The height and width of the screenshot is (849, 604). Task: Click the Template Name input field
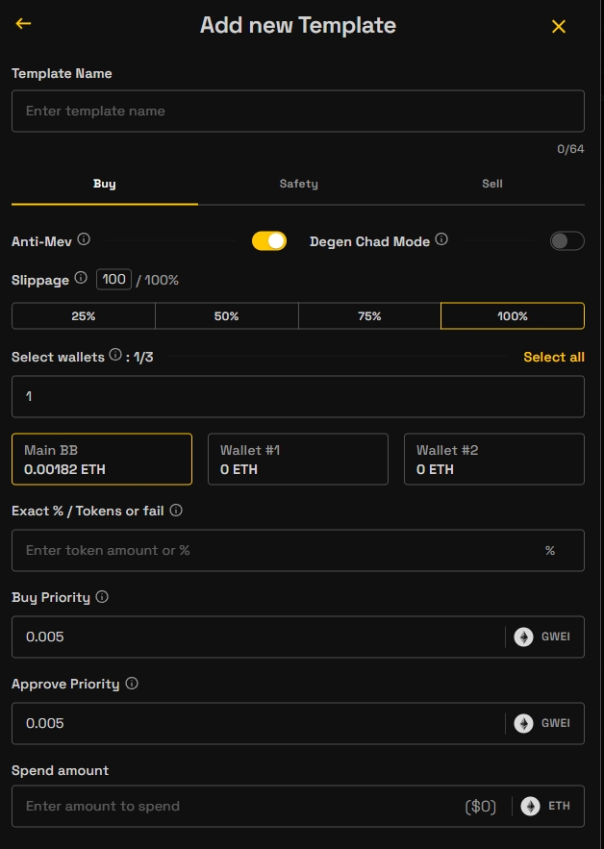point(297,112)
